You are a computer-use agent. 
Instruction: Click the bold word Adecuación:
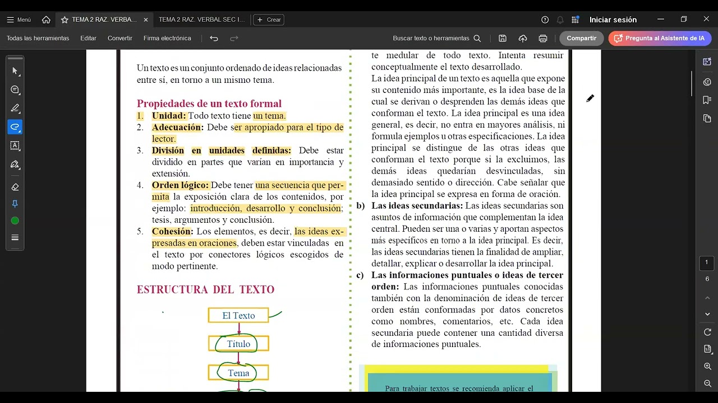click(x=178, y=128)
